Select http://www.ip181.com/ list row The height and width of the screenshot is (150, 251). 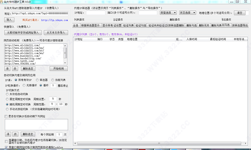pos(19,61)
